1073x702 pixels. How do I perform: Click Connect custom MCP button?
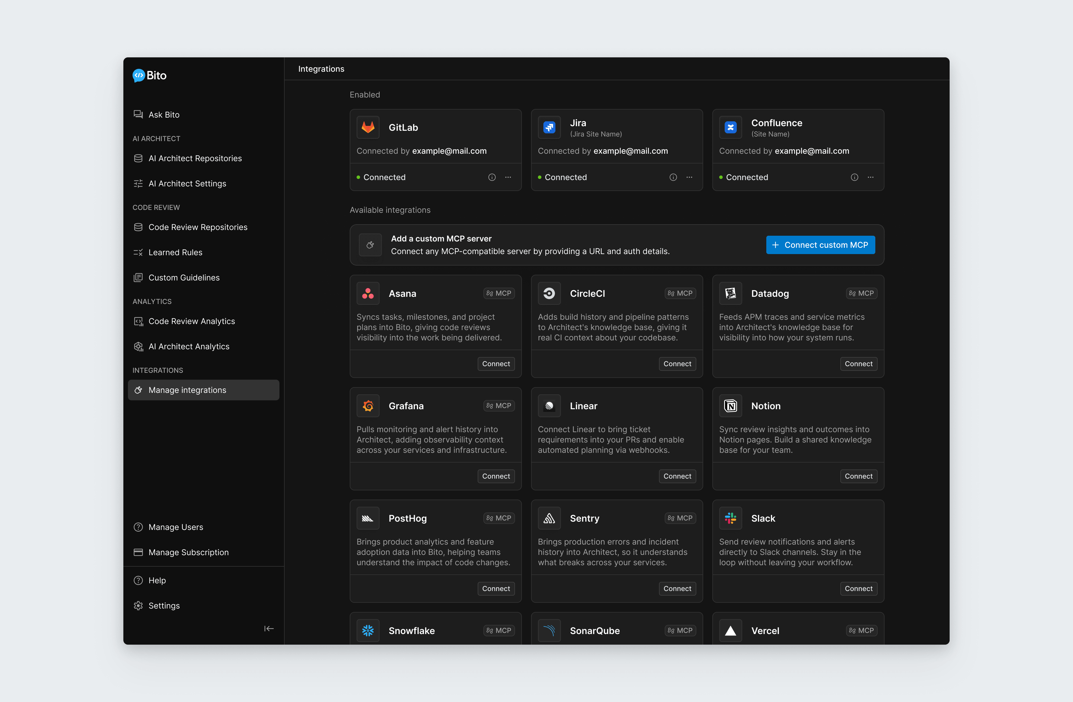(821, 245)
